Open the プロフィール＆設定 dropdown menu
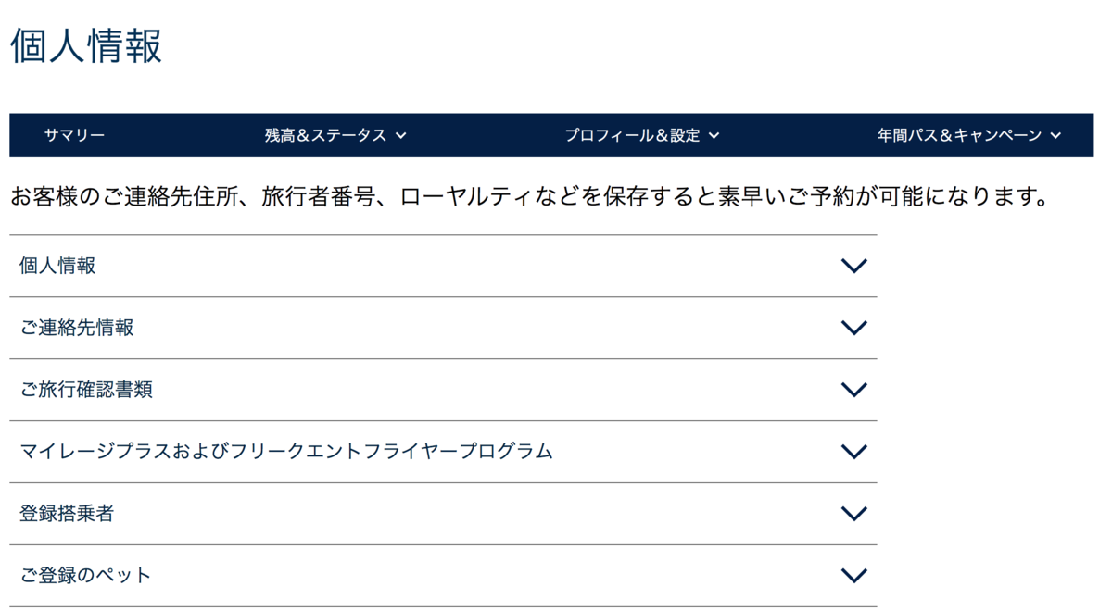This screenshot has height=611, width=1112. 638,135
